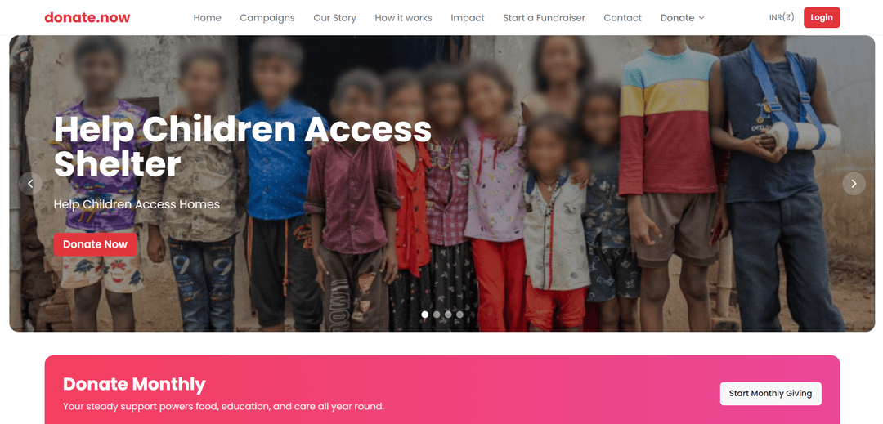Go to Contact page
This screenshot has height=424, width=883.
tap(622, 17)
